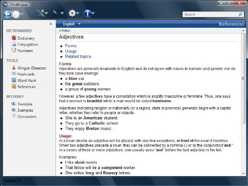Click the Ultralingua app title icon
This screenshot has height=186, width=248.
pyautogui.click(x=5, y=4)
